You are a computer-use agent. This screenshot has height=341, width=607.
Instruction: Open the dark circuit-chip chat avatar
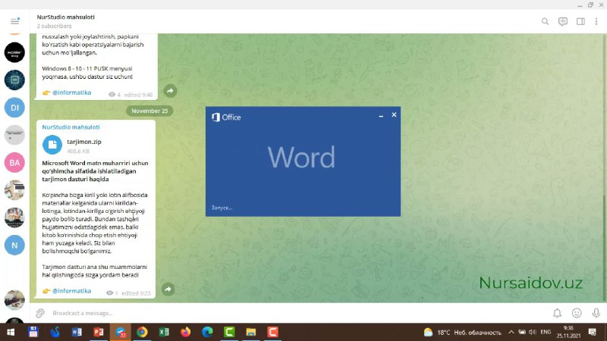point(14,80)
